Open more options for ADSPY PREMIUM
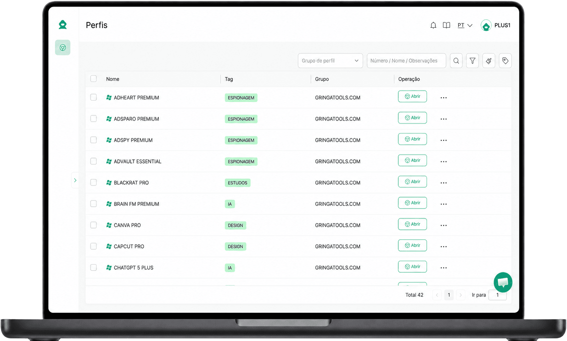The height and width of the screenshot is (341, 567). pyautogui.click(x=444, y=140)
